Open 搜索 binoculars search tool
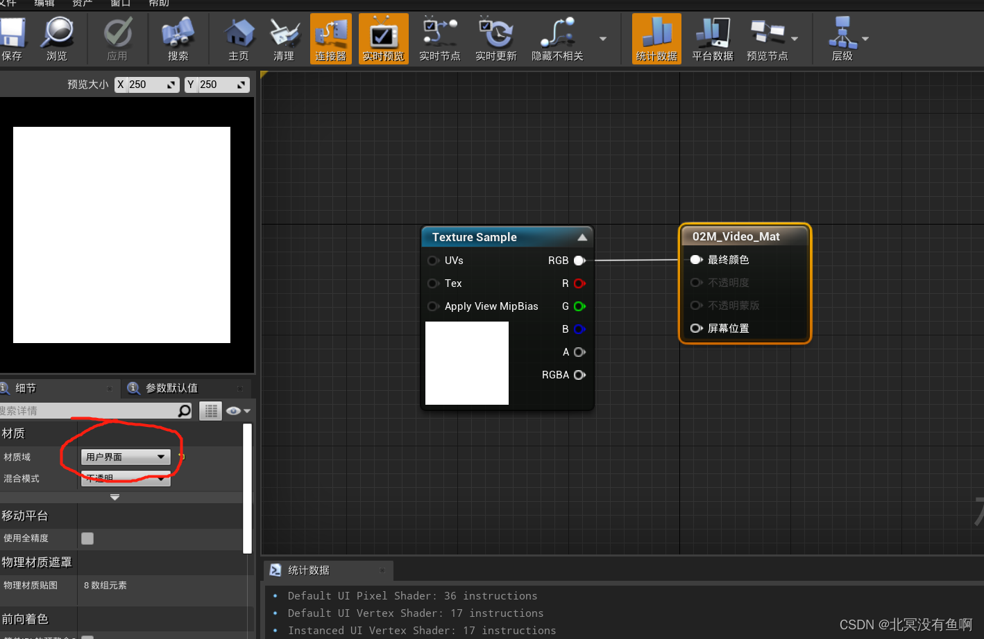 tap(178, 39)
